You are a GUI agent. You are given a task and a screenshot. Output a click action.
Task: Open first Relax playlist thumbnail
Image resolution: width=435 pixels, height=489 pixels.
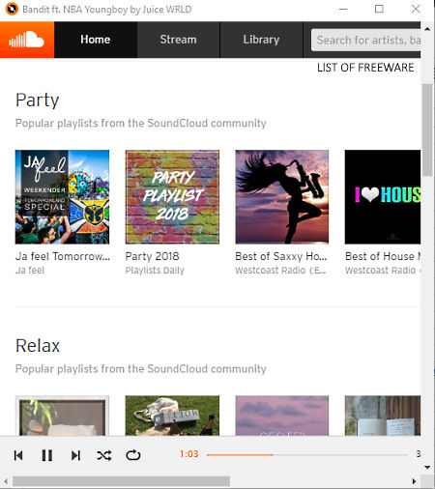62,416
